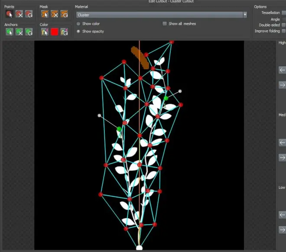Select the add points tool

coord(9,14)
